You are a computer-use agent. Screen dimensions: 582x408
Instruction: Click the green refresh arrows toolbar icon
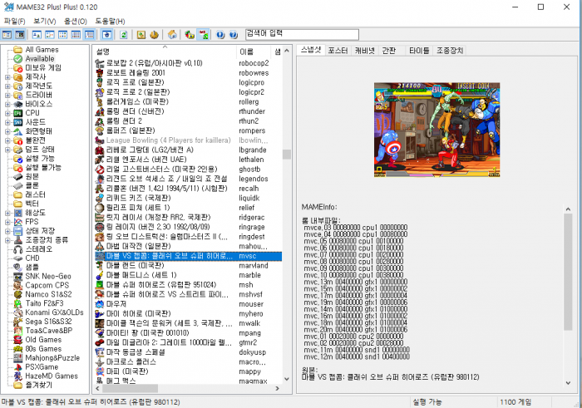pyautogui.click(x=124, y=35)
